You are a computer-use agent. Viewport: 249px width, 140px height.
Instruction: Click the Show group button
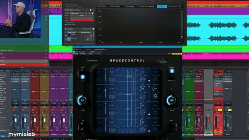click(72, 32)
